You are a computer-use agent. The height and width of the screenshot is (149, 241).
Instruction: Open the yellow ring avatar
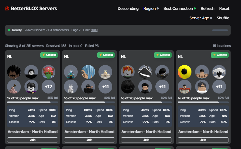[x=185, y=72]
